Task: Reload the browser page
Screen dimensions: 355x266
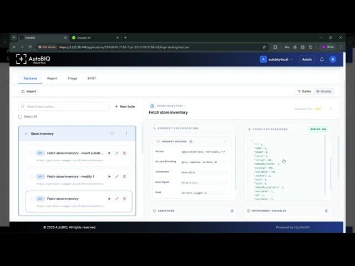Action: [x=30, y=47]
